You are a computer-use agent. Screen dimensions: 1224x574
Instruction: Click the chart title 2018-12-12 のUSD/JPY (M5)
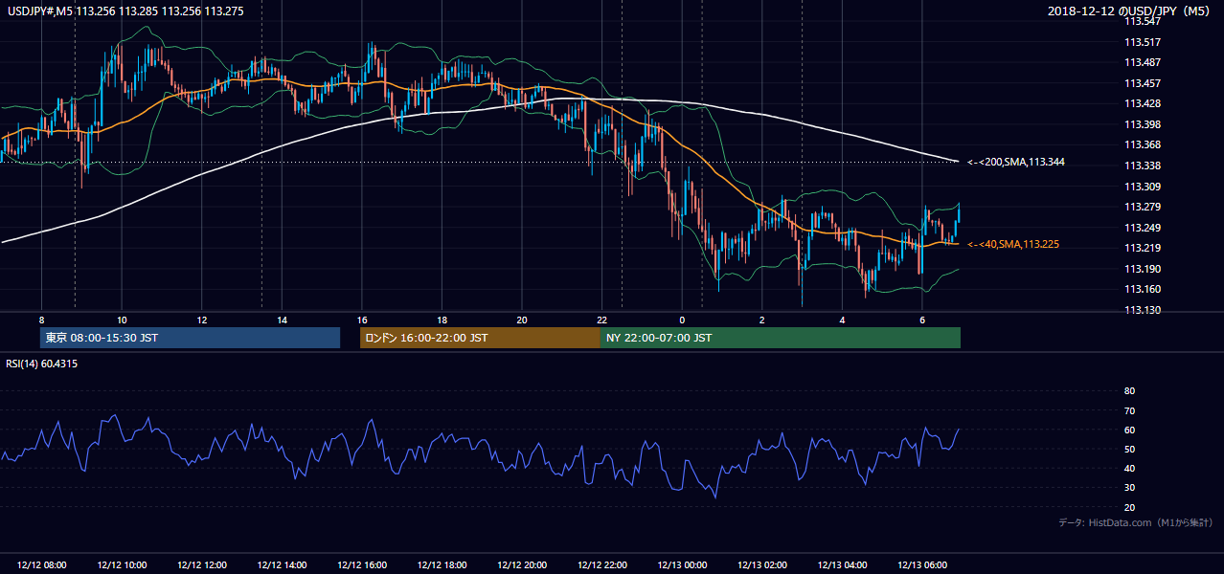pos(1130,11)
